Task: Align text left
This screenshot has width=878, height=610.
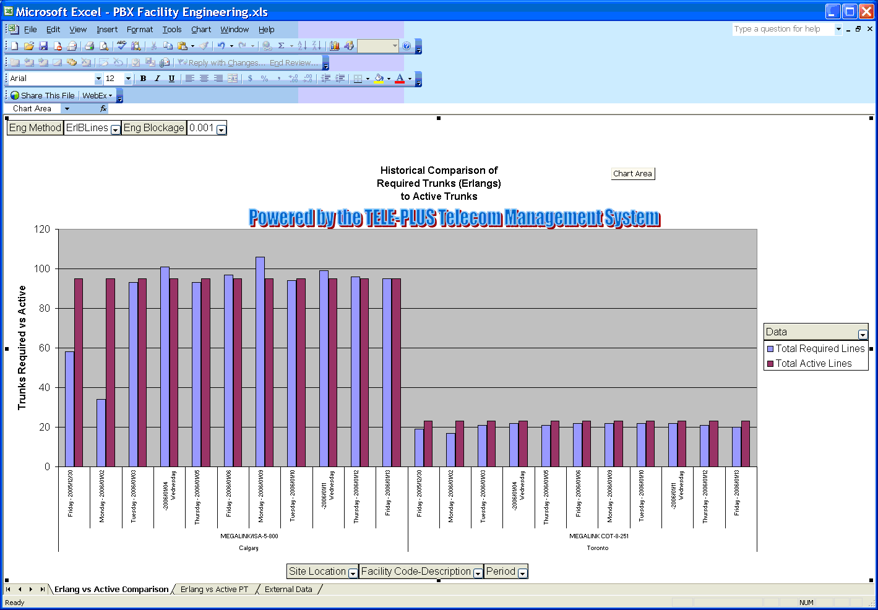Action: pyautogui.click(x=189, y=79)
